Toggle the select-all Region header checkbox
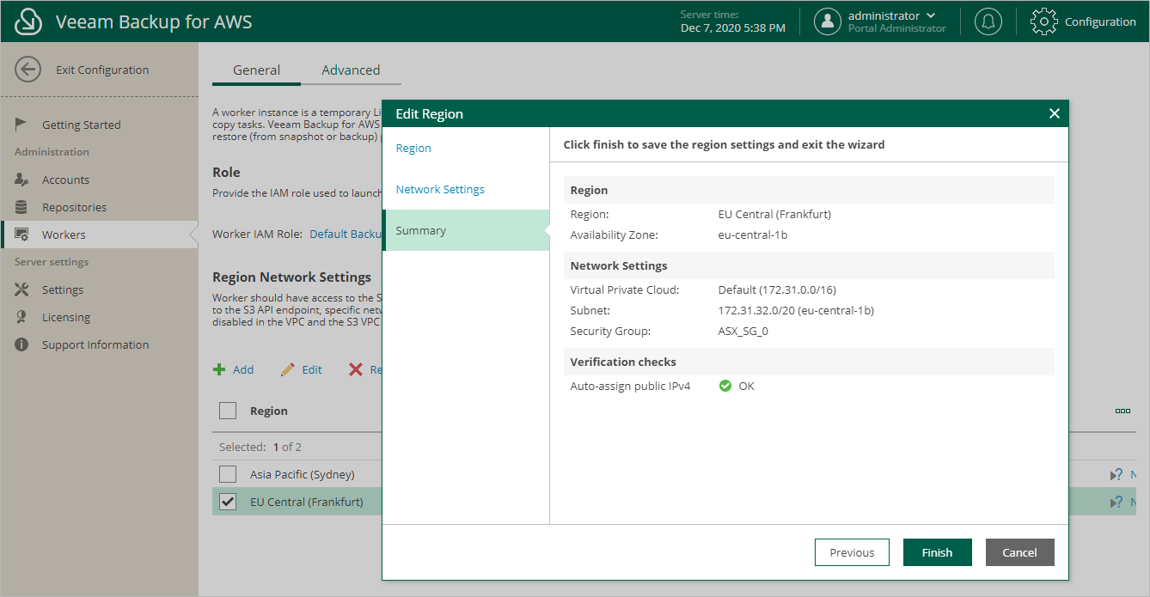This screenshot has width=1150, height=597. [x=228, y=411]
